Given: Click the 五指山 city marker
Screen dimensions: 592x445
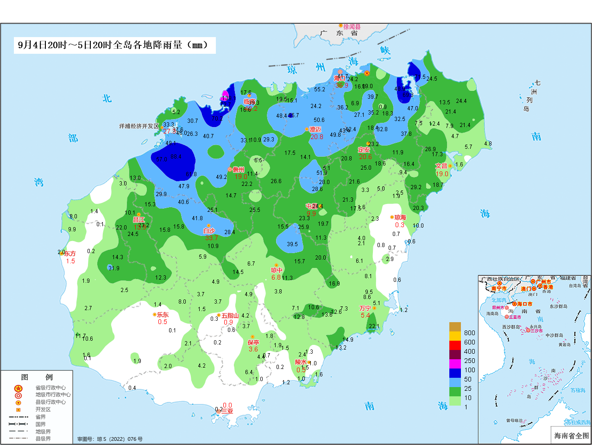Looking at the screenshot, I should coord(219,315).
